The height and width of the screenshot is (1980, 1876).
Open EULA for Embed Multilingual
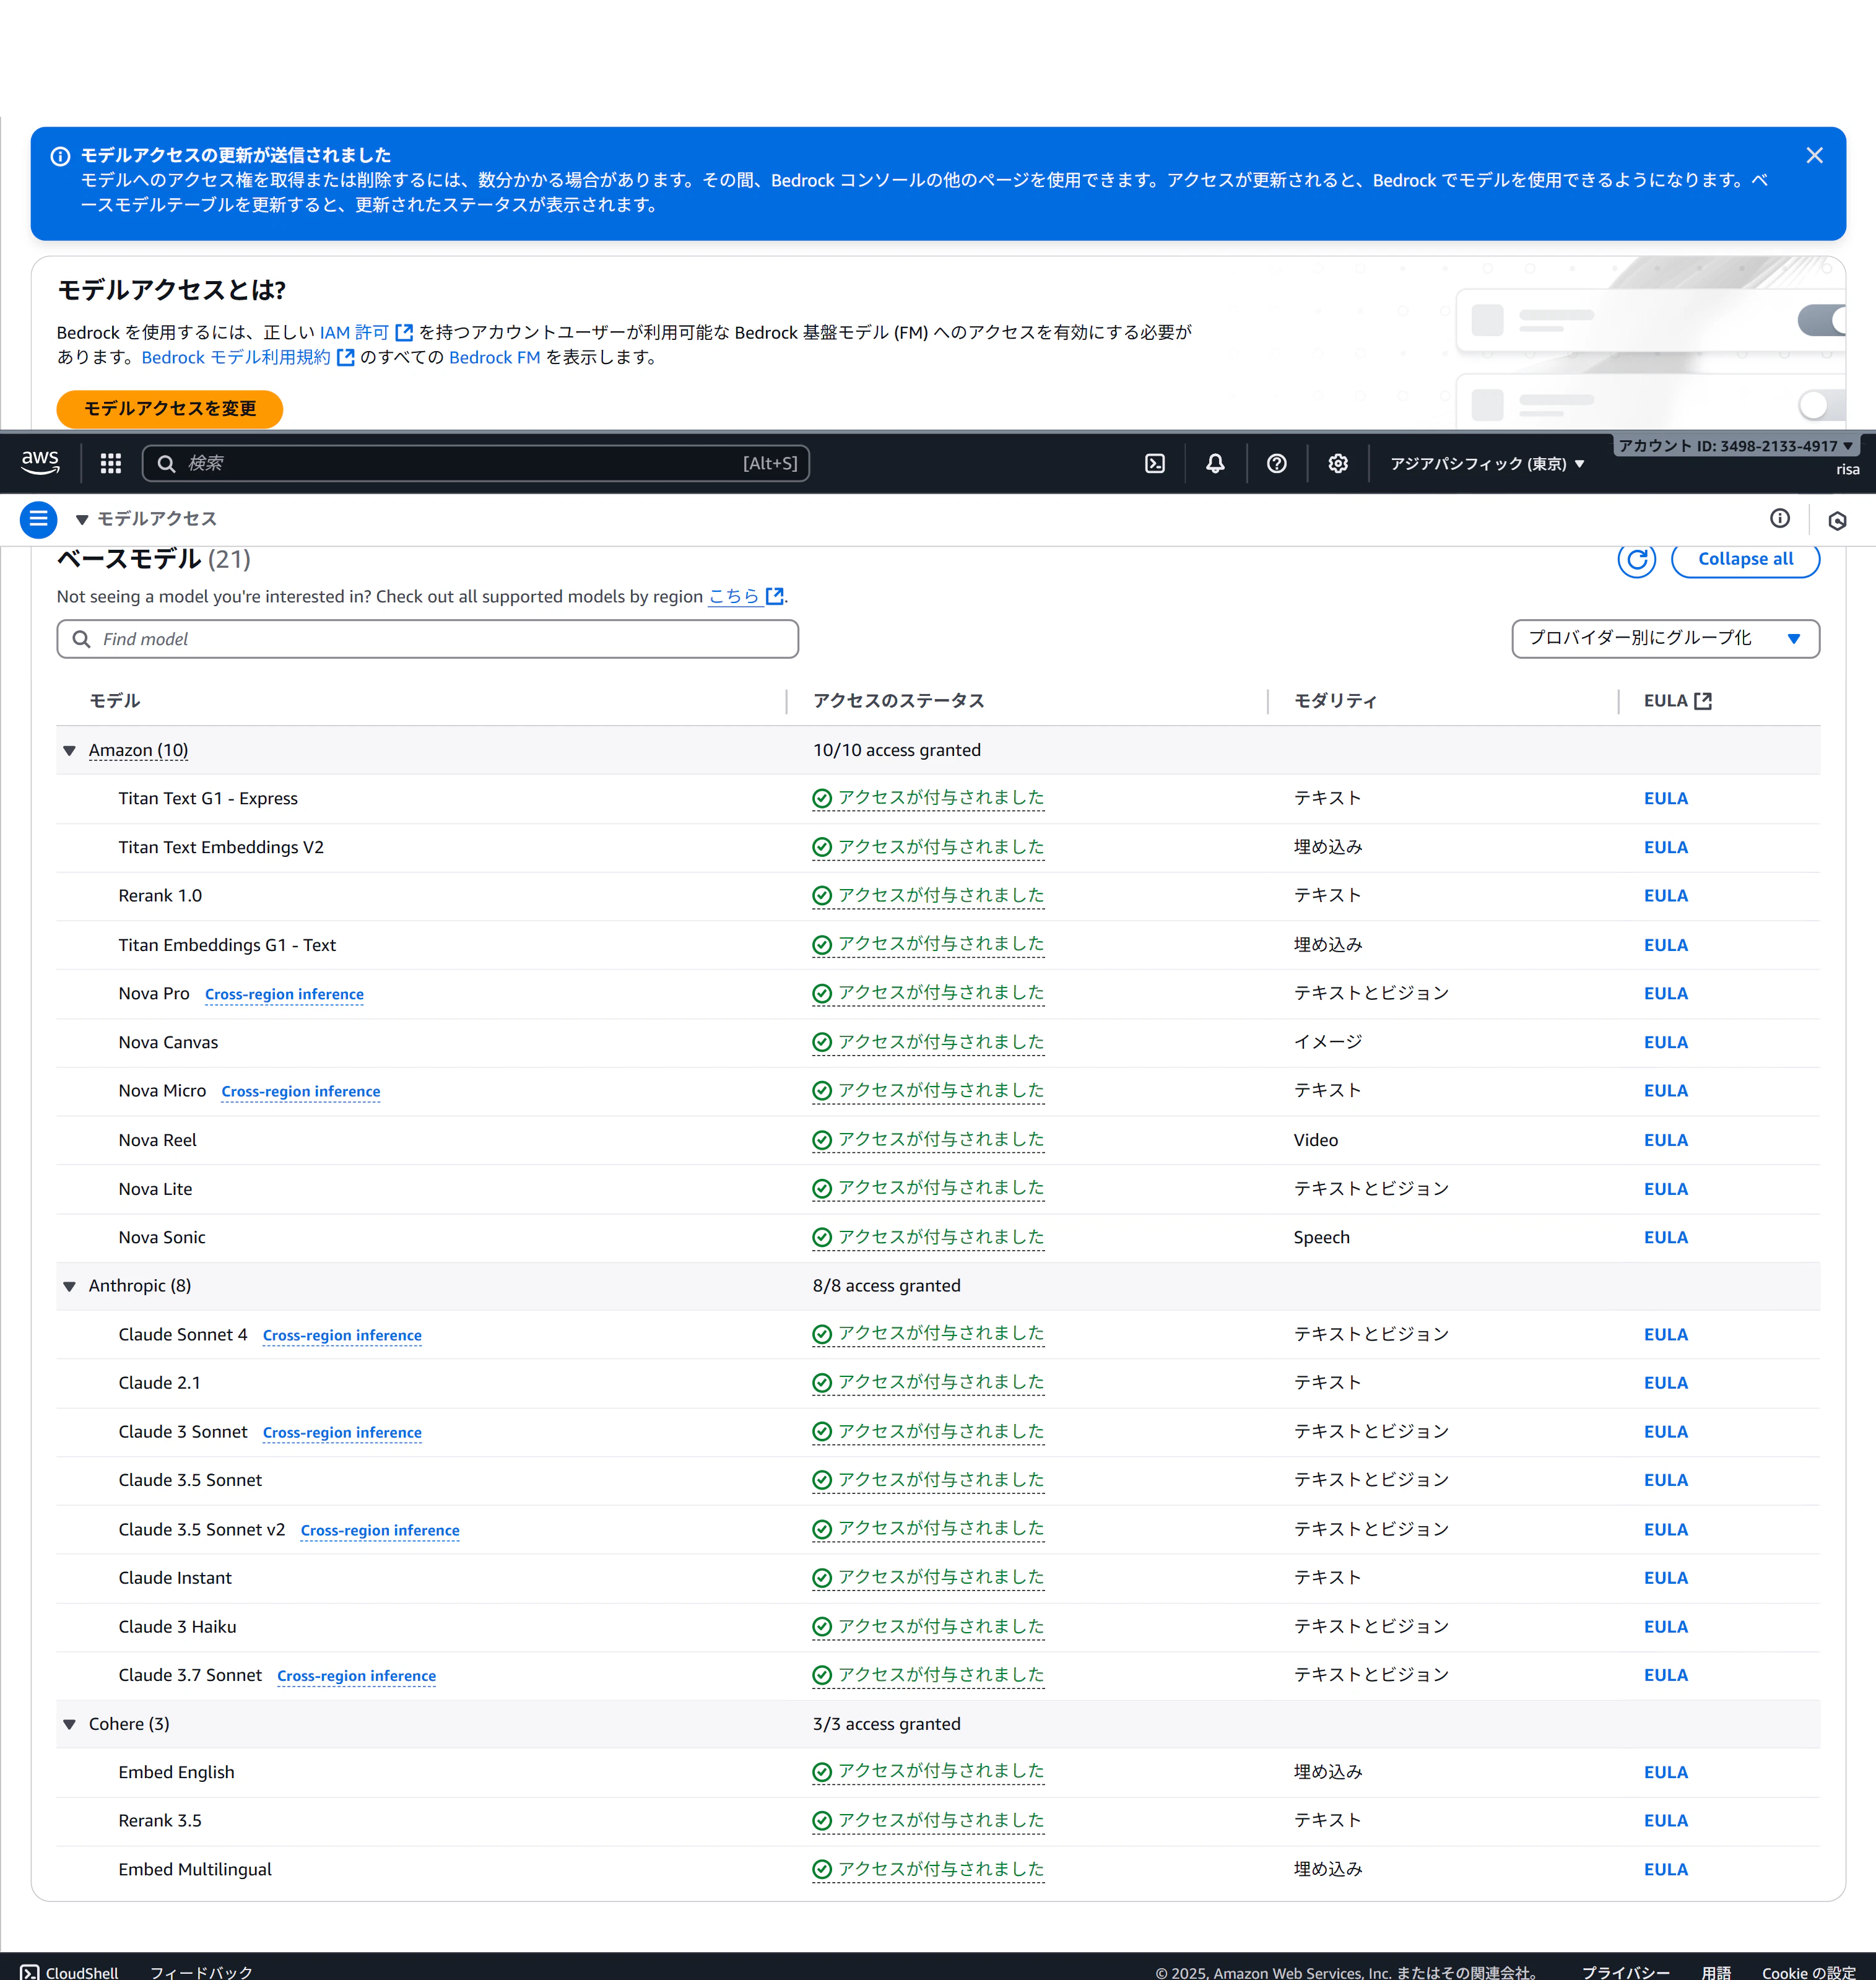[x=1665, y=1869]
